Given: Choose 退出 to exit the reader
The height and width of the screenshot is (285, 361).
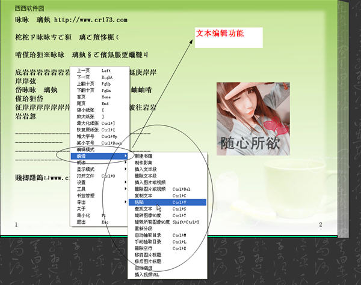Looking at the screenshot, I should 99,222.
